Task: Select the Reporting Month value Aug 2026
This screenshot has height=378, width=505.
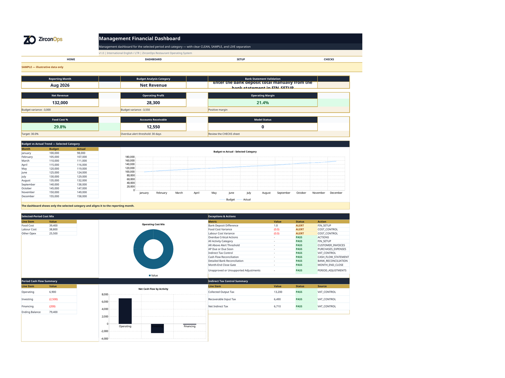Action: click(x=60, y=85)
